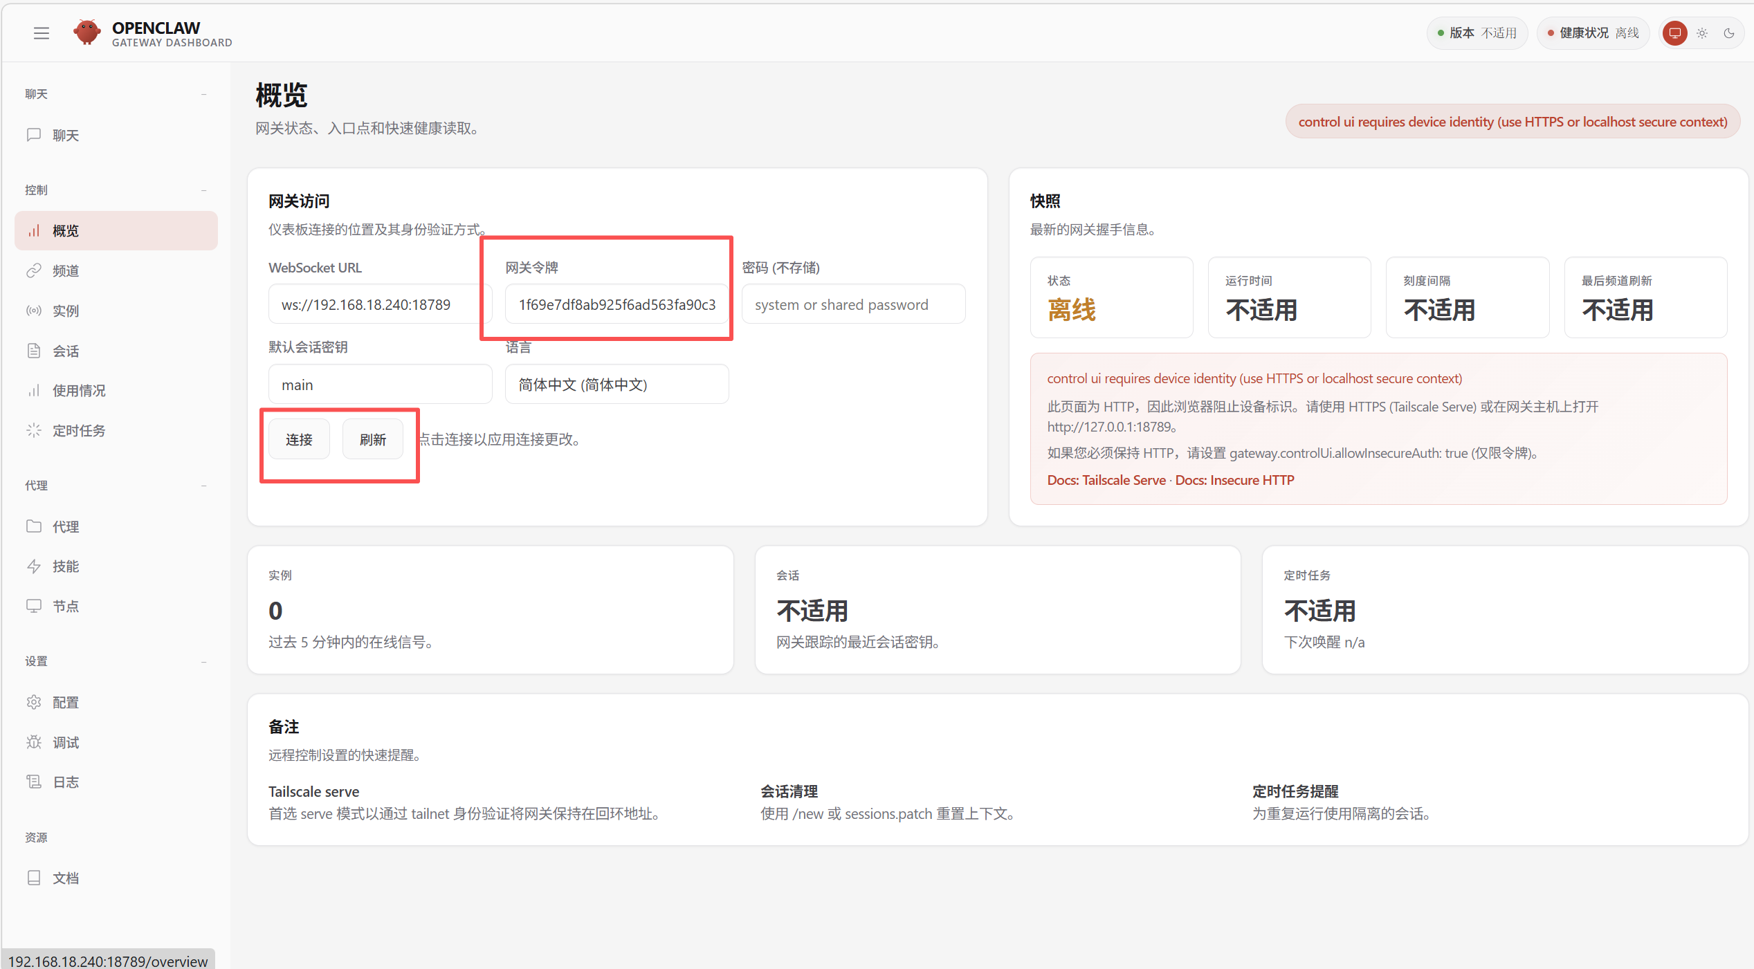Select system theme monitor icon
The width and height of the screenshot is (1754, 969).
click(x=1675, y=33)
